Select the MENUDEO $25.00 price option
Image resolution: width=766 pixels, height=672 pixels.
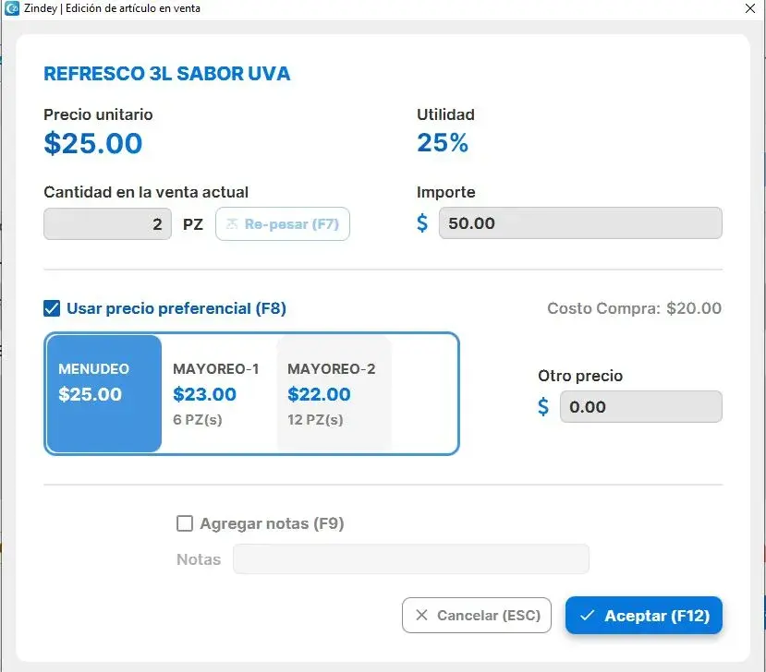pos(103,394)
